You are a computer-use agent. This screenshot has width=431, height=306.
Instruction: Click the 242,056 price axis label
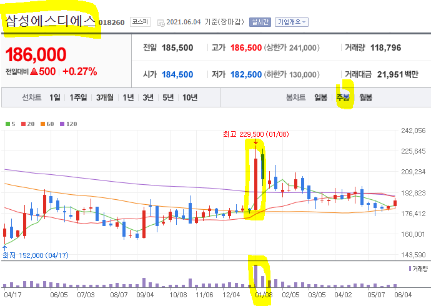tap(413, 131)
